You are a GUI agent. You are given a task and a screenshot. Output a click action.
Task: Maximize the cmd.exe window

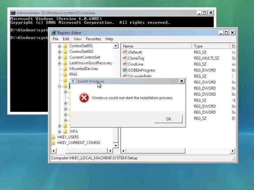click(x=204, y=13)
